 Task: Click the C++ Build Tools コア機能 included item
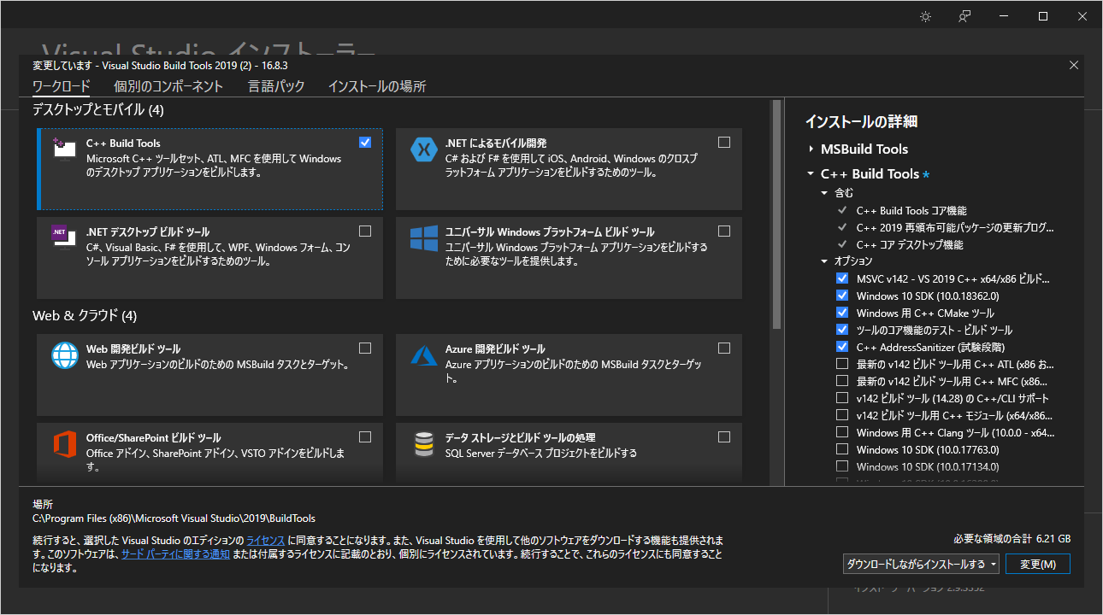coord(911,210)
